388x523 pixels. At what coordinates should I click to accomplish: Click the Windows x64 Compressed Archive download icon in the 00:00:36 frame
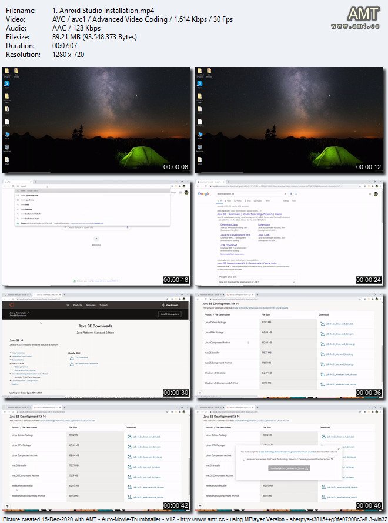point(323,384)
